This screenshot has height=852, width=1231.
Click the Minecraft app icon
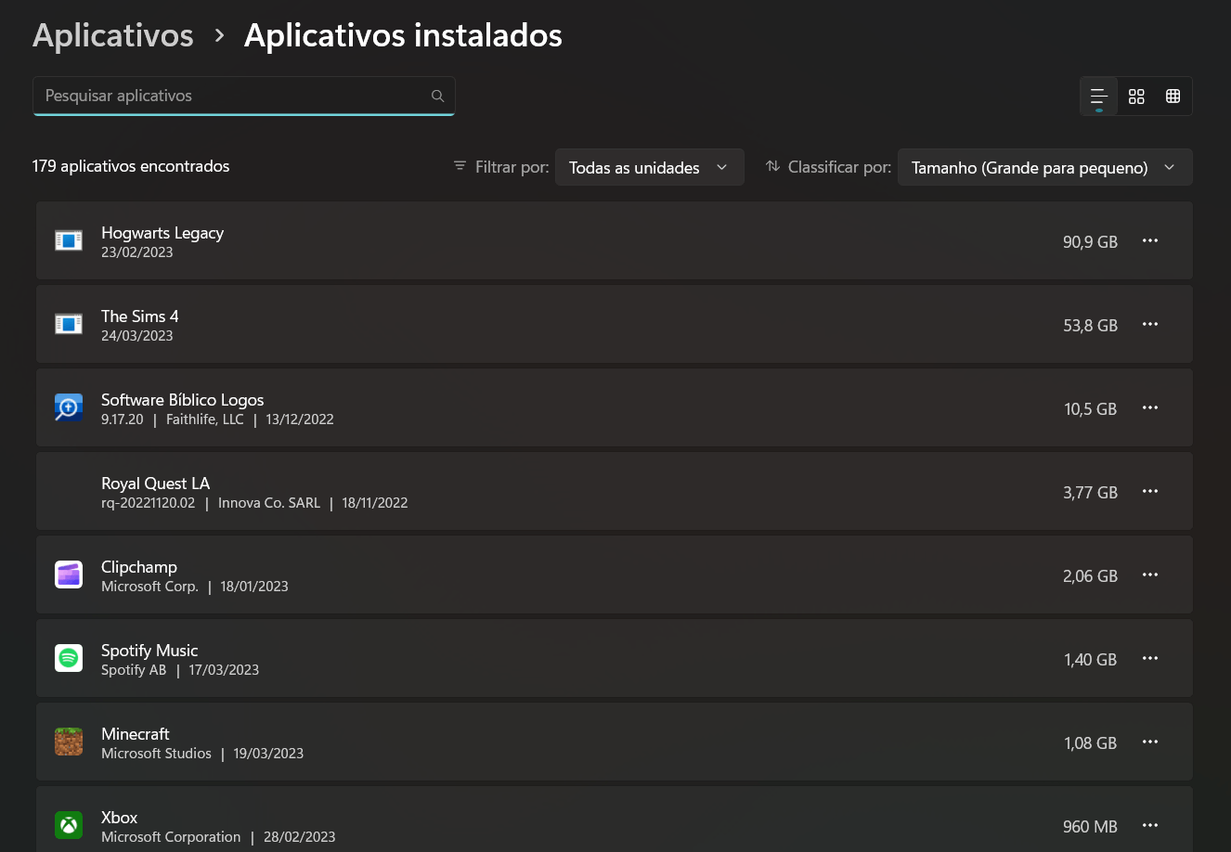69,742
